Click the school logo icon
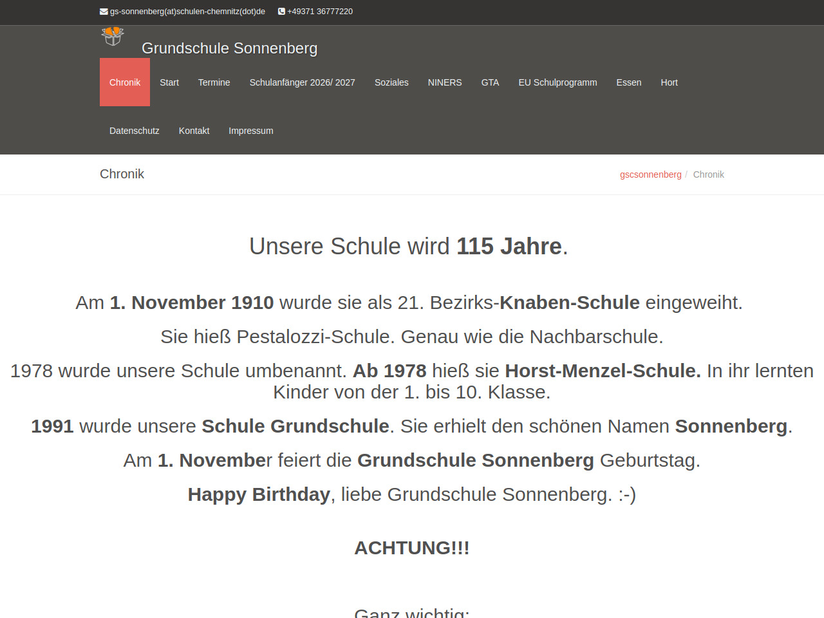 tap(113, 37)
